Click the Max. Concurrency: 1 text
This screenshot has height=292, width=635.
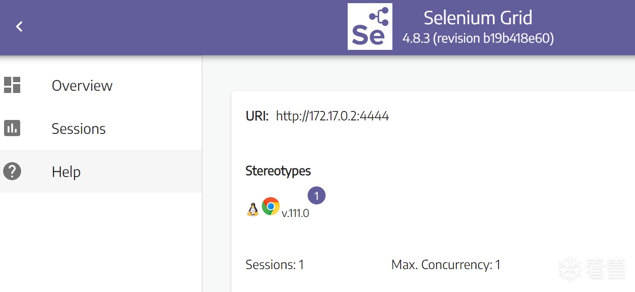(x=445, y=265)
